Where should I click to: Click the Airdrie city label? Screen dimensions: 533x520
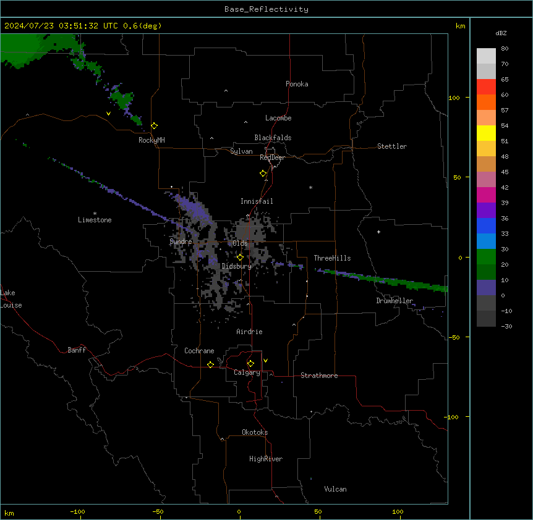pyautogui.click(x=250, y=332)
